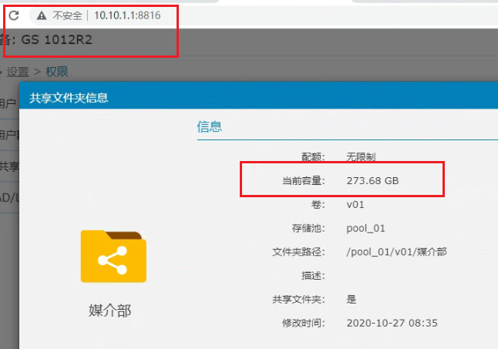
Task: Click the not-secure warning triangle icon
Action: click(x=41, y=15)
